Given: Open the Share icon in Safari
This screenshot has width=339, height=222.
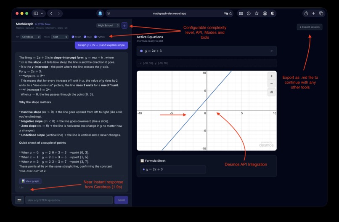Looking at the screenshot, I should coord(306,13).
